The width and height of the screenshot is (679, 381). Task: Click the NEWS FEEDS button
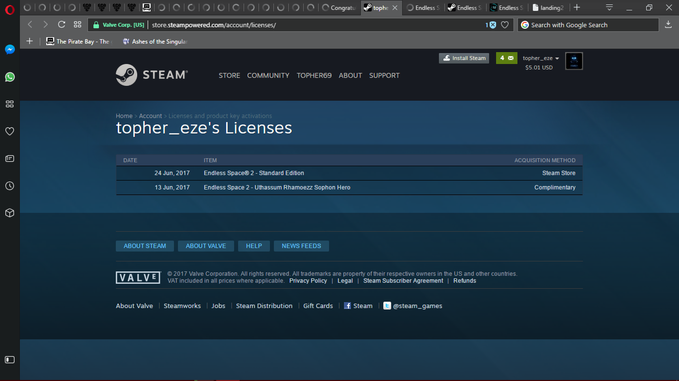301,246
